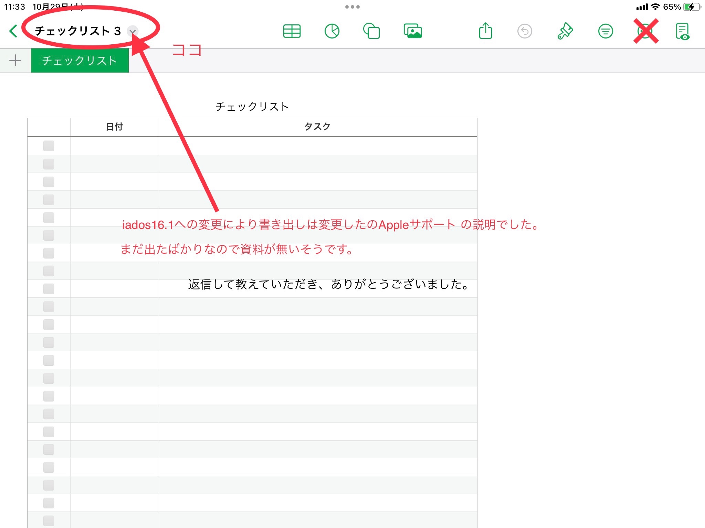The height and width of the screenshot is (528, 705).
Task: Go back with green chevron
Action: point(13,31)
